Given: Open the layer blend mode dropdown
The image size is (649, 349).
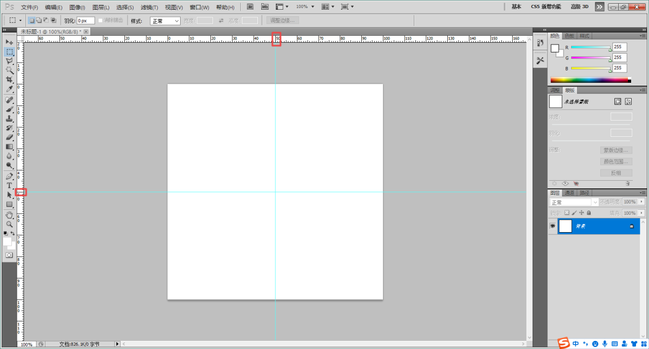Looking at the screenshot, I should (x=574, y=202).
